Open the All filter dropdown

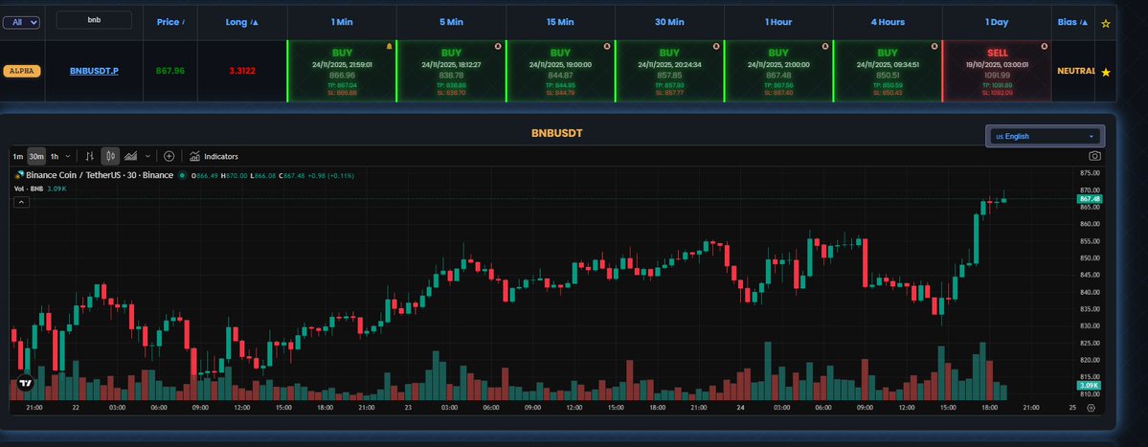(21, 23)
